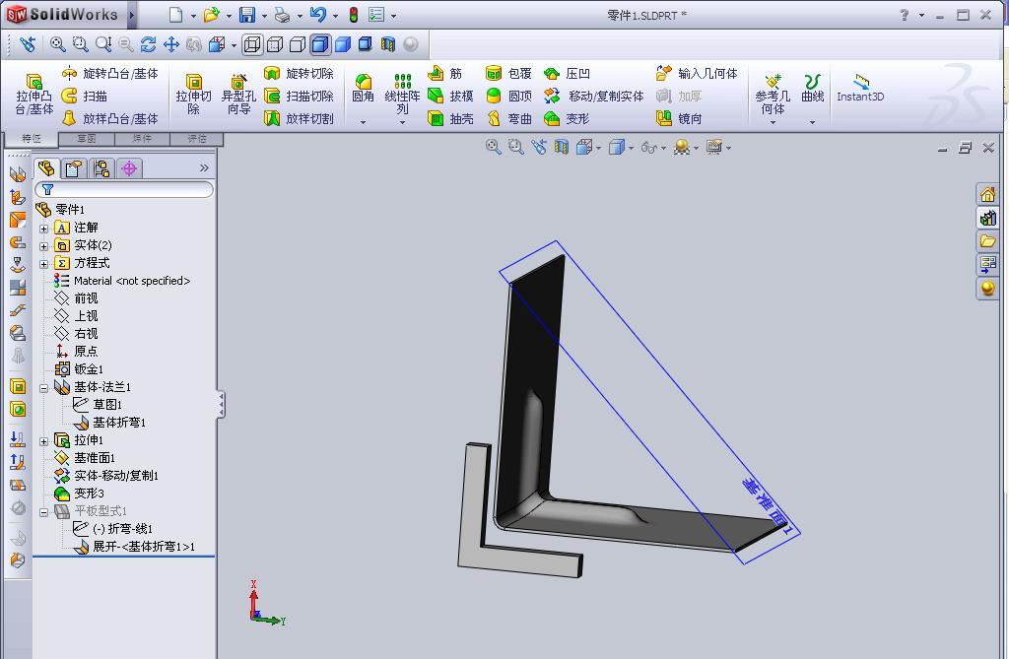Open the ConfigurationManager tab
This screenshot has height=659, width=1009.
coord(101,168)
